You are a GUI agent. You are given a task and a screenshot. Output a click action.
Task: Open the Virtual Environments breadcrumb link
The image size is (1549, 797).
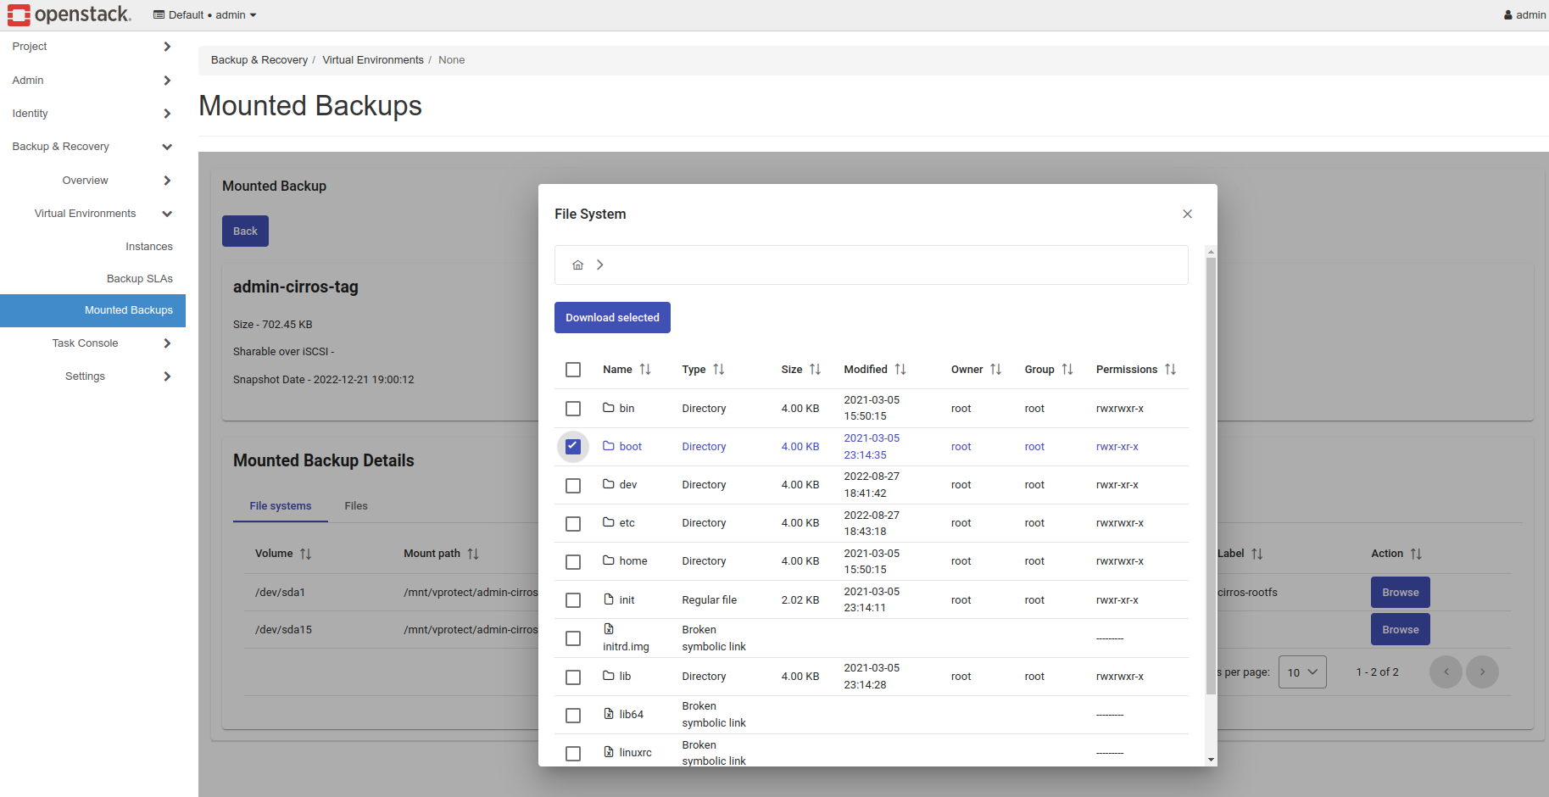coord(373,60)
